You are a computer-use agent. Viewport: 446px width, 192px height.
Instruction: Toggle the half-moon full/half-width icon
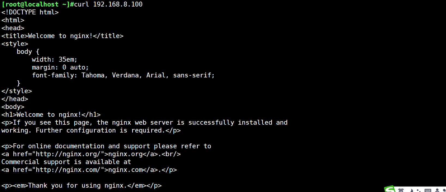[412, 191]
